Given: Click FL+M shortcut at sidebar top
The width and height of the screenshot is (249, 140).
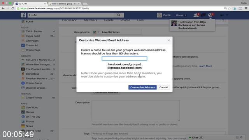Looking at the screenshot, I should (x=29, y=21).
